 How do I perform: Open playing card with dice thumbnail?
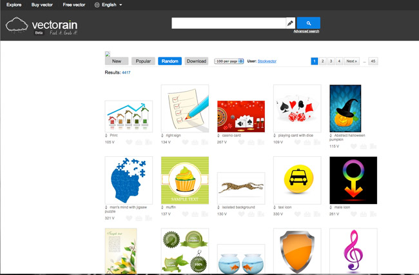click(297, 108)
